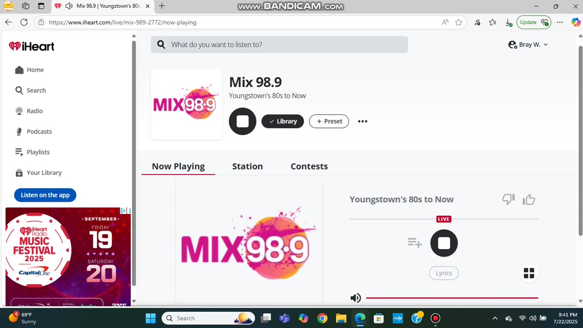Switch to the Station tab
Viewport: 583px width, 328px height.
247,166
